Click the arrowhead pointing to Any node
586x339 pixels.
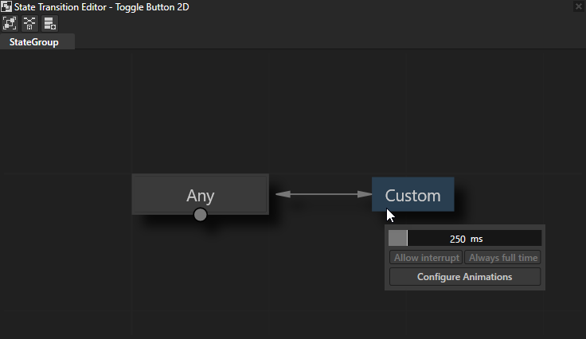pos(279,193)
